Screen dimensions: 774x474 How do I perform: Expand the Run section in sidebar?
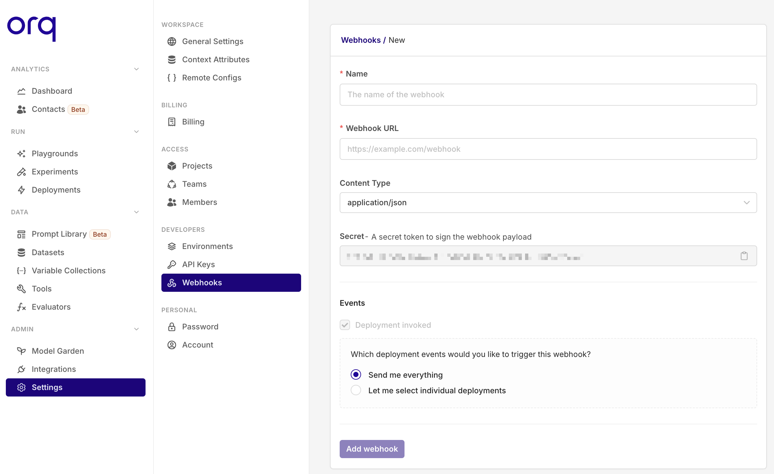pyautogui.click(x=136, y=132)
